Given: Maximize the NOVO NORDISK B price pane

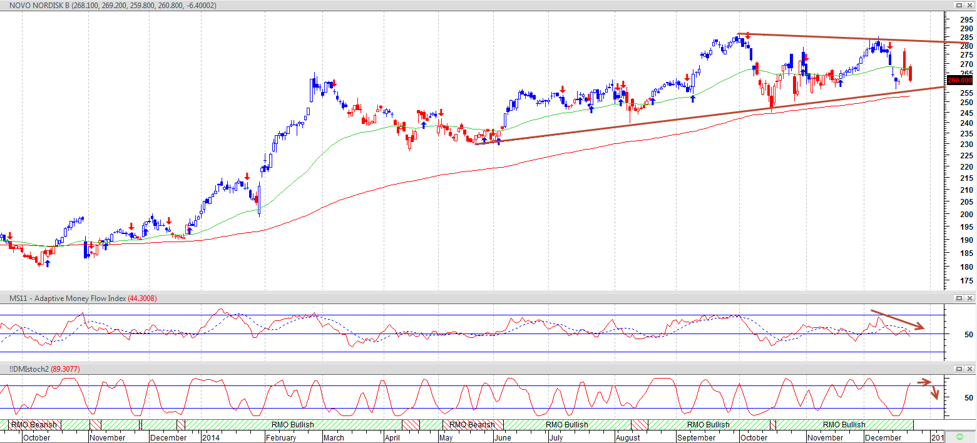Looking at the screenshot, I should (958, 5).
